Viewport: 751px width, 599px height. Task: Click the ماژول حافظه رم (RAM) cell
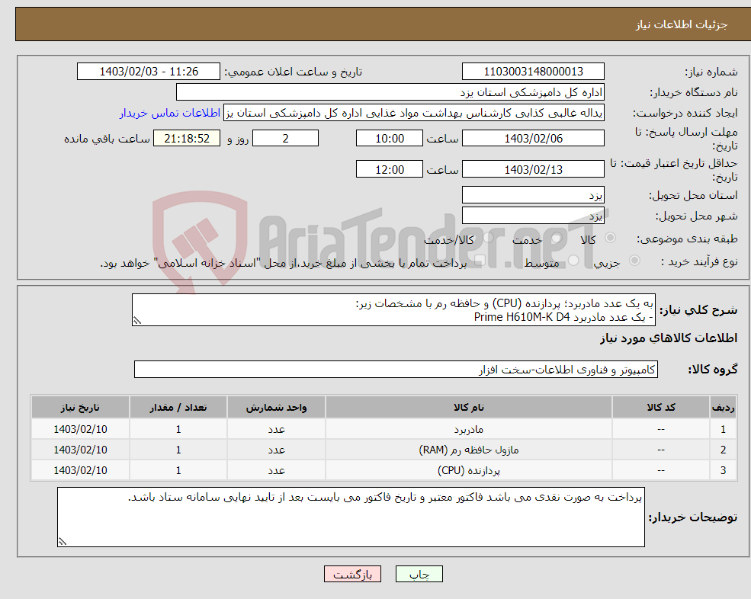click(468, 450)
